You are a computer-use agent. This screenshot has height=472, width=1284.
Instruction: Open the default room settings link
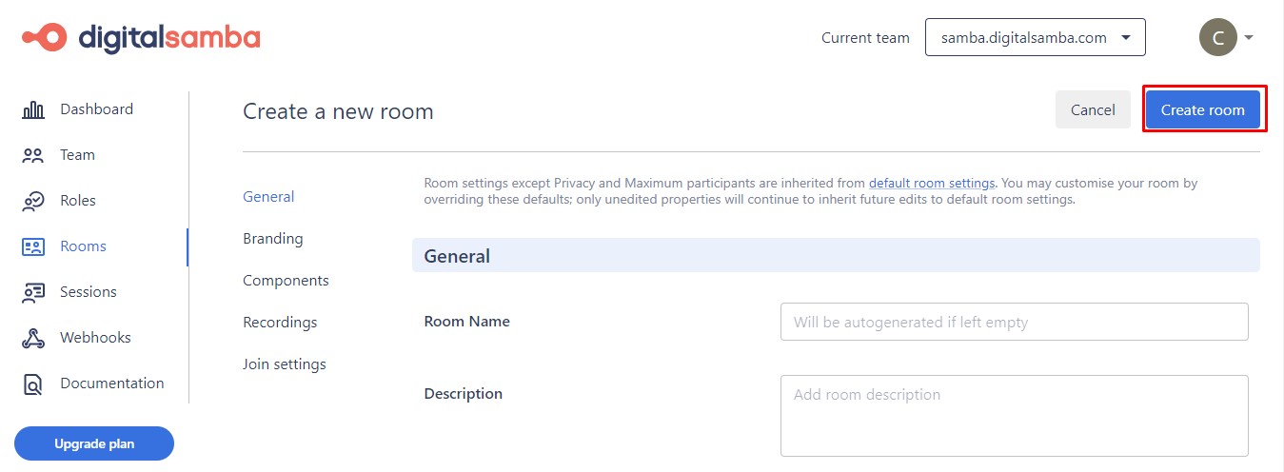coord(931,183)
